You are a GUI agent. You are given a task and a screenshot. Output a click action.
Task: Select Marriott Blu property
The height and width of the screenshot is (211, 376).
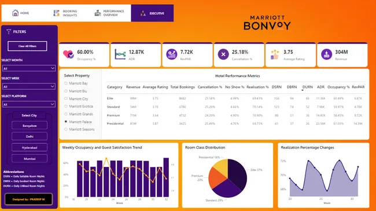pyautogui.click(x=76, y=91)
